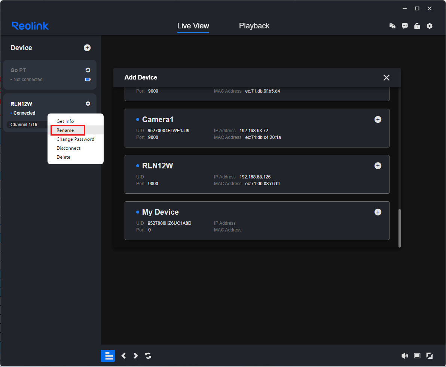The width and height of the screenshot is (446, 367).
Task: Click the Camera1 device name
Action: tap(158, 119)
